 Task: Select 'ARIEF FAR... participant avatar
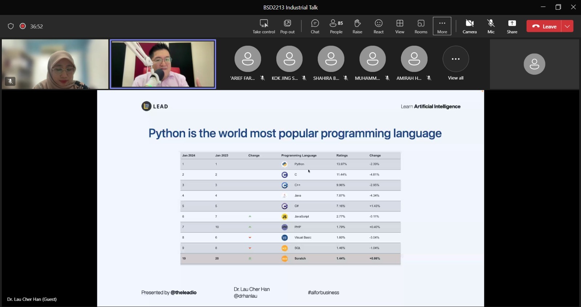248,59
